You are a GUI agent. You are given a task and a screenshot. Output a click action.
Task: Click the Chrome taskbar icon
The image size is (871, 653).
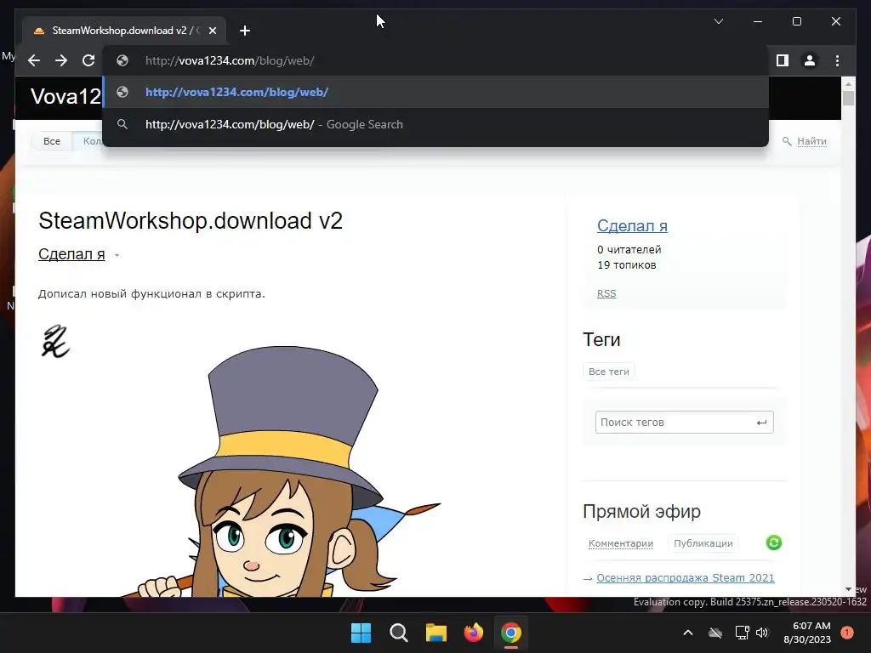coord(511,633)
